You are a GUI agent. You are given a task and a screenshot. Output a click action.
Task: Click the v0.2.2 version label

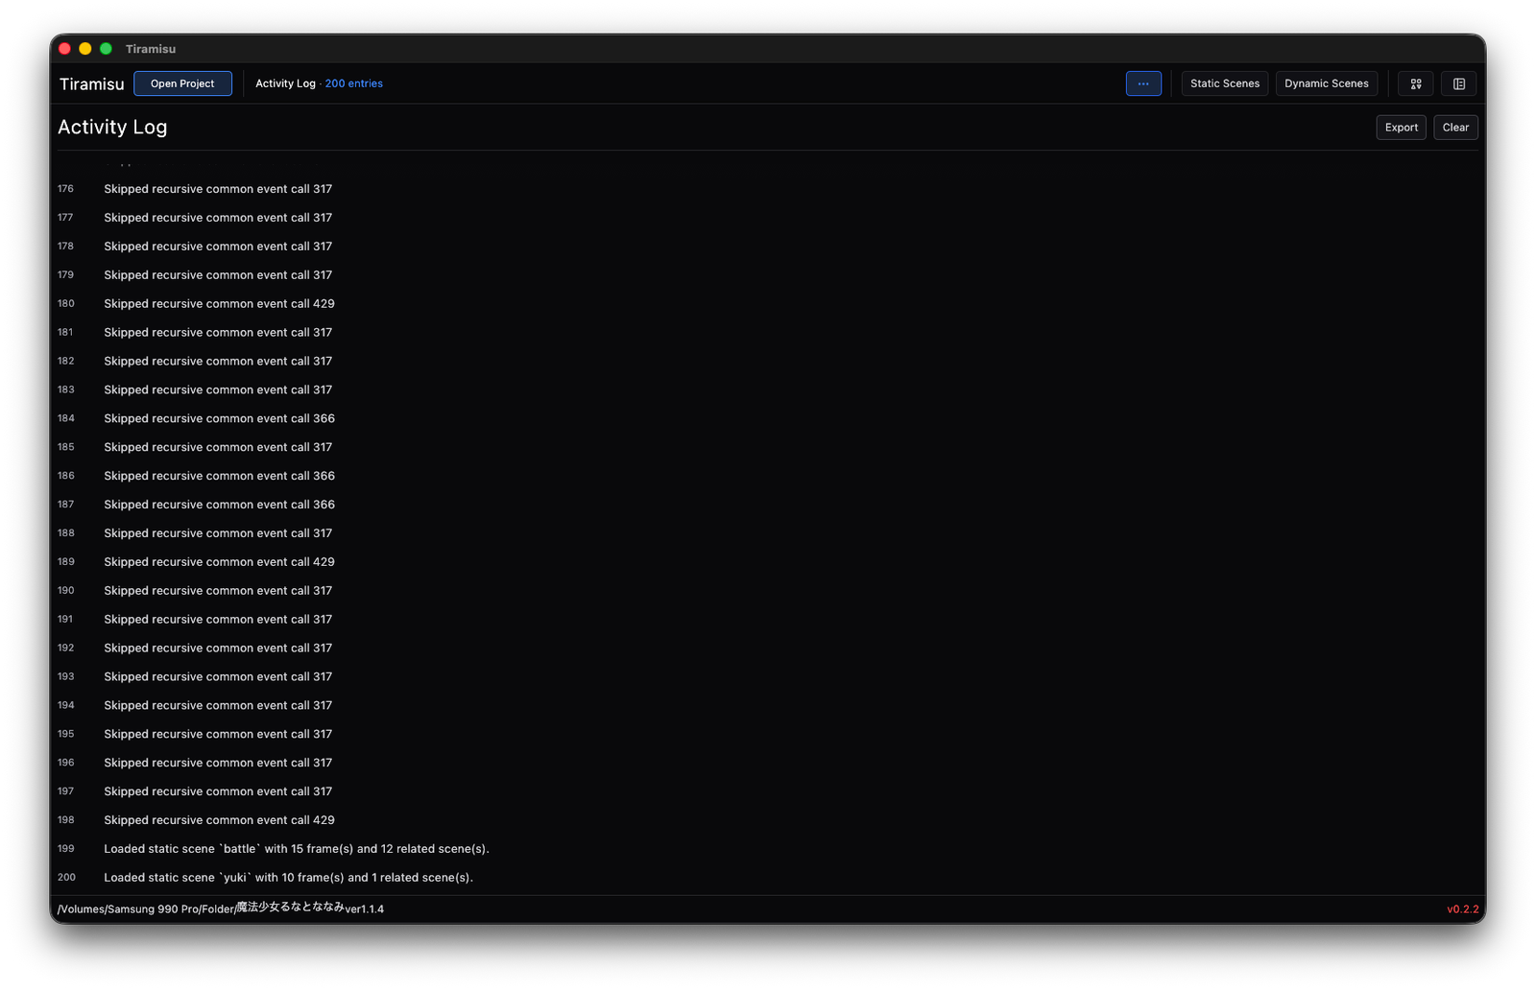pos(1463,908)
